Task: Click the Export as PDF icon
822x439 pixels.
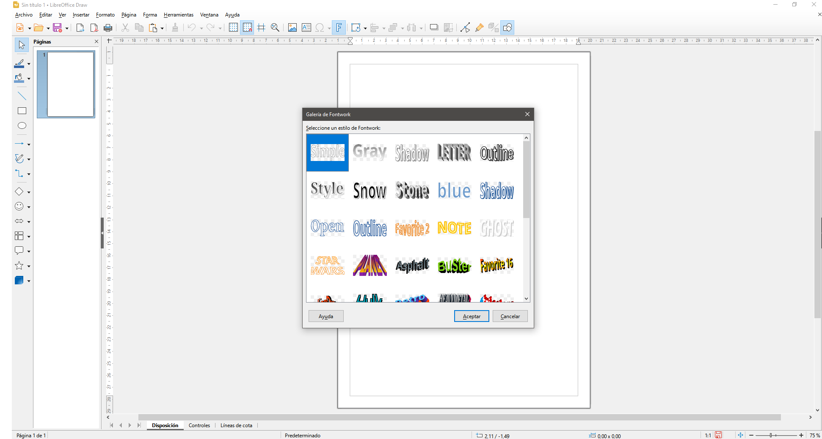Action: [x=94, y=28]
